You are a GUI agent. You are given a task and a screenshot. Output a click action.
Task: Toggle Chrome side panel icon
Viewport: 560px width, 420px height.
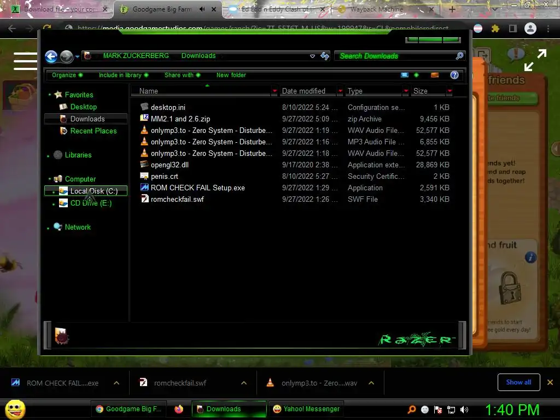tap(513, 28)
